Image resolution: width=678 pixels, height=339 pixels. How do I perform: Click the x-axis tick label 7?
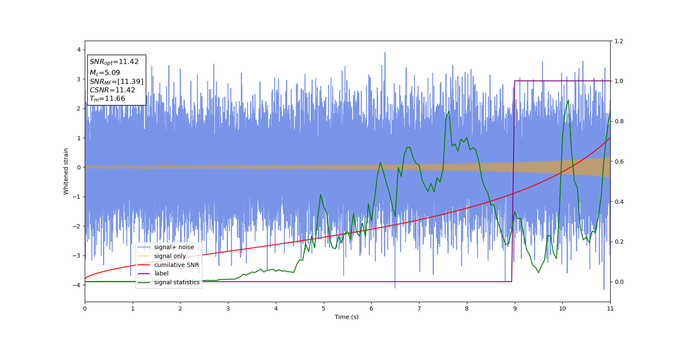(x=419, y=308)
